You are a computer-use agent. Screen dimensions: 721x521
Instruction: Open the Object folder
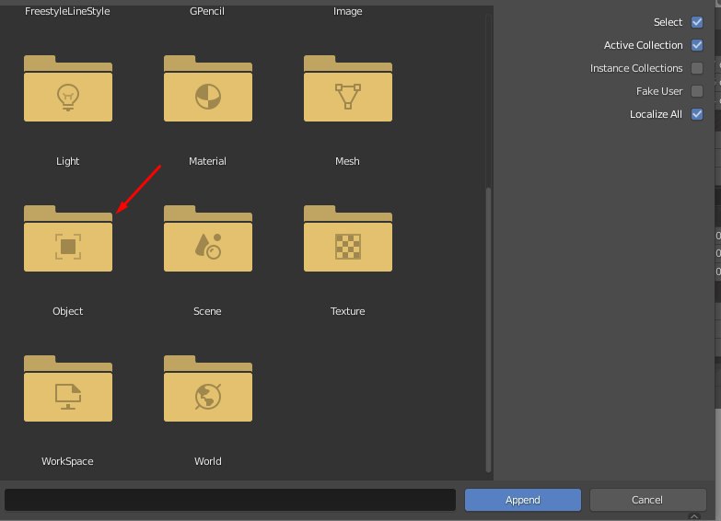click(68, 238)
